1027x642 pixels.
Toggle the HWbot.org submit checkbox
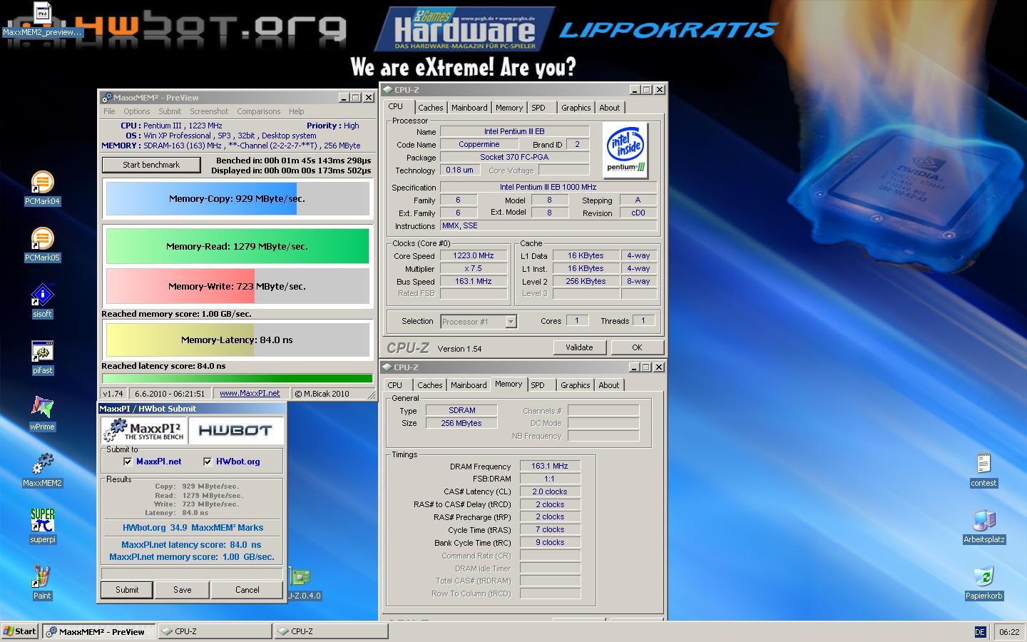pyautogui.click(x=208, y=462)
